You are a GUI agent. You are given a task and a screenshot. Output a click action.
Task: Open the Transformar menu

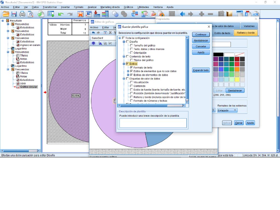[x=50, y=7]
